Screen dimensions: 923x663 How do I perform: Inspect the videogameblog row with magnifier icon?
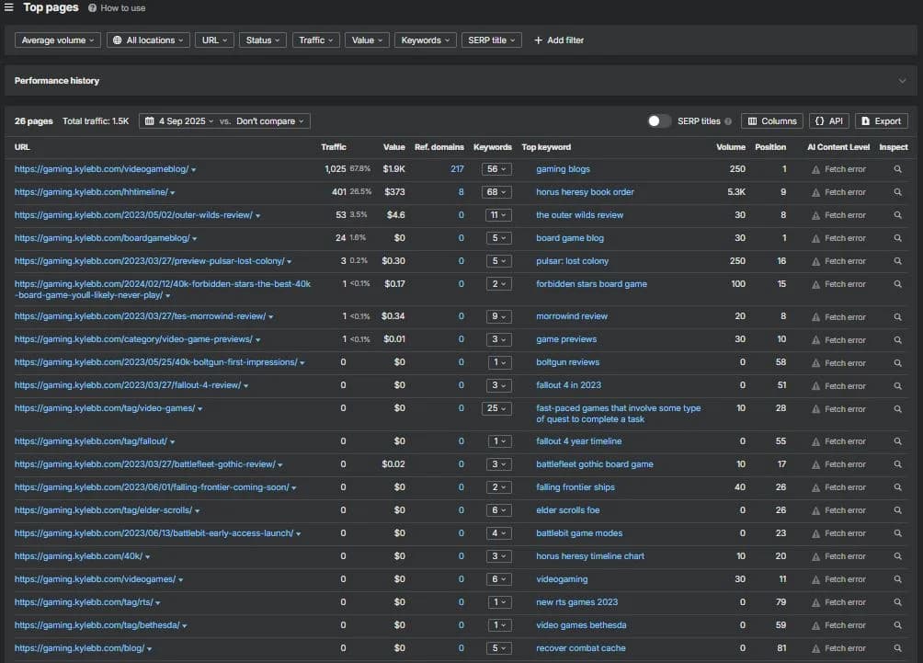(x=897, y=169)
